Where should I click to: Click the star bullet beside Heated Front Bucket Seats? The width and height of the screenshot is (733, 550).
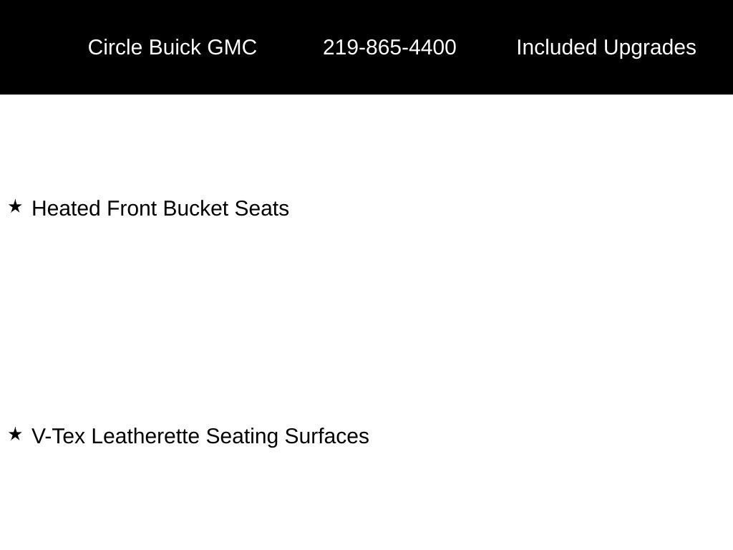pos(15,207)
